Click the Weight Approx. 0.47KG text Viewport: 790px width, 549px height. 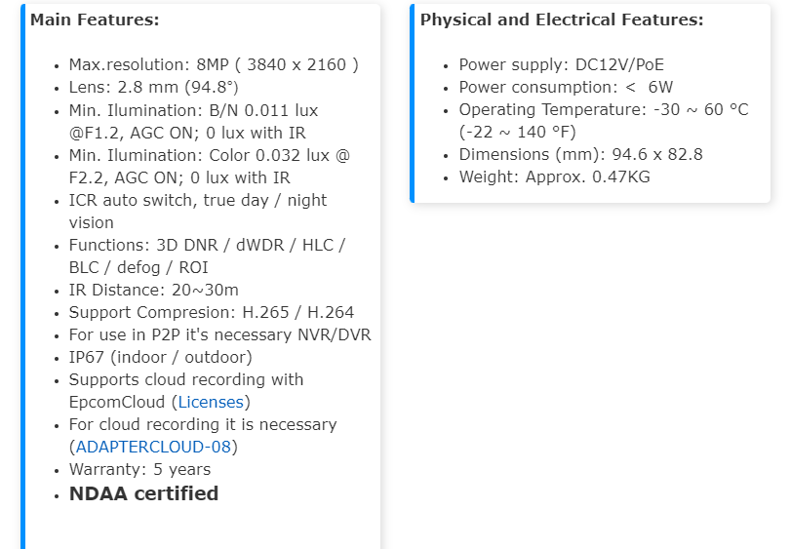point(554,176)
